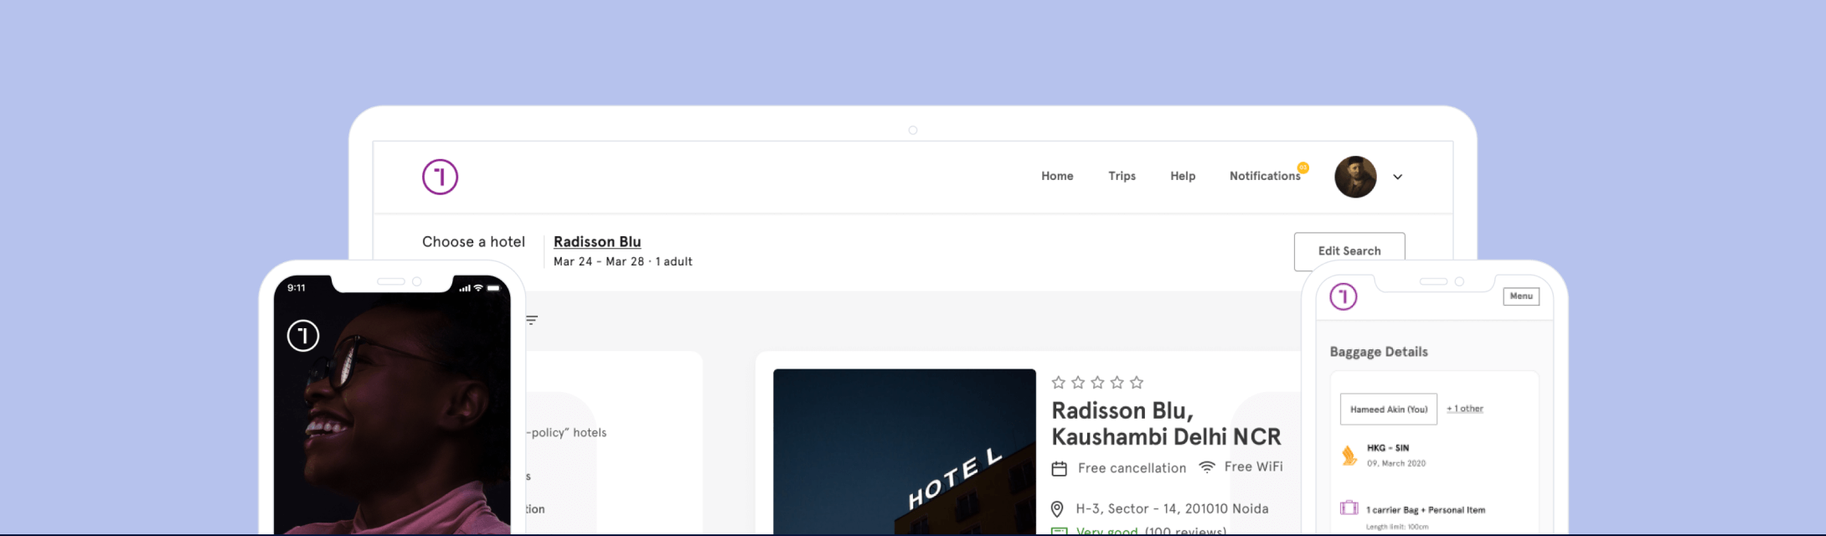1826x536 pixels.
Task: Click the Free WiFi label
Action: [1253, 466]
